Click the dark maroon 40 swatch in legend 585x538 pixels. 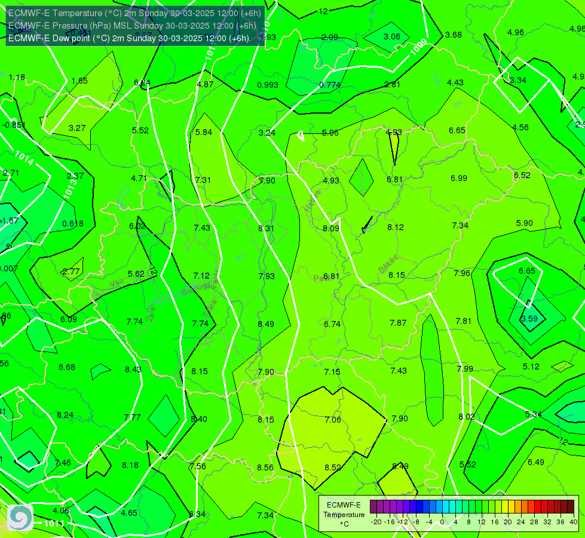click(x=571, y=508)
